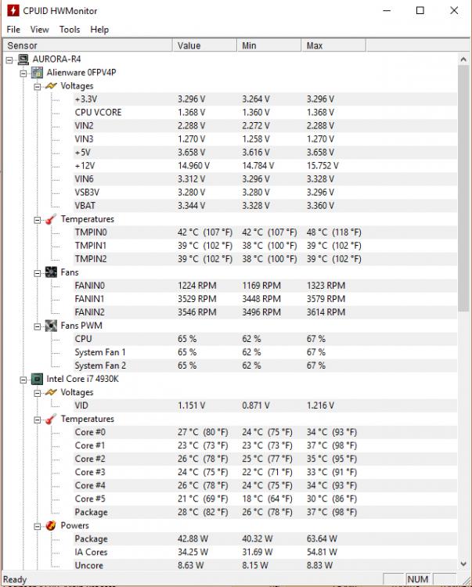Collapse the Fans PWM section

(38, 326)
